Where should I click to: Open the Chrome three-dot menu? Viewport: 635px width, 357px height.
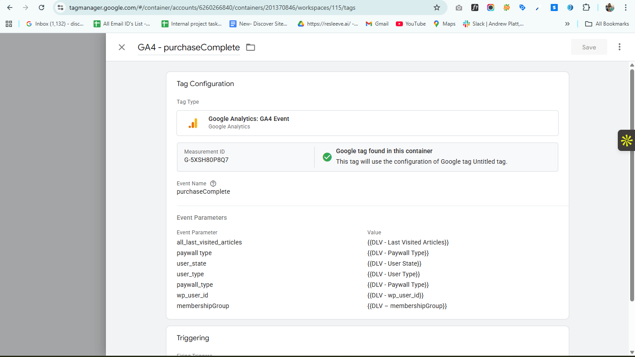pyautogui.click(x=626, y=8)
